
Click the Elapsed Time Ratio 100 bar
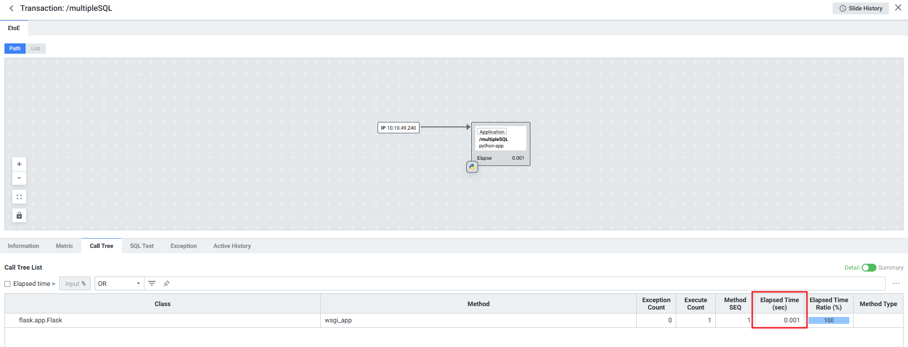tap(829, 320)
